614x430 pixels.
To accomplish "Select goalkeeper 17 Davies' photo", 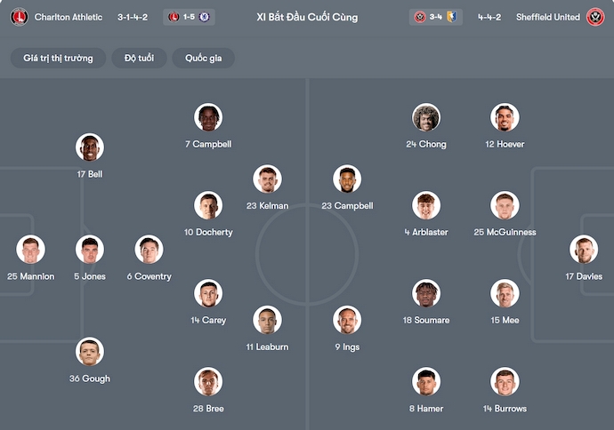I will click(x=584, y=250).
